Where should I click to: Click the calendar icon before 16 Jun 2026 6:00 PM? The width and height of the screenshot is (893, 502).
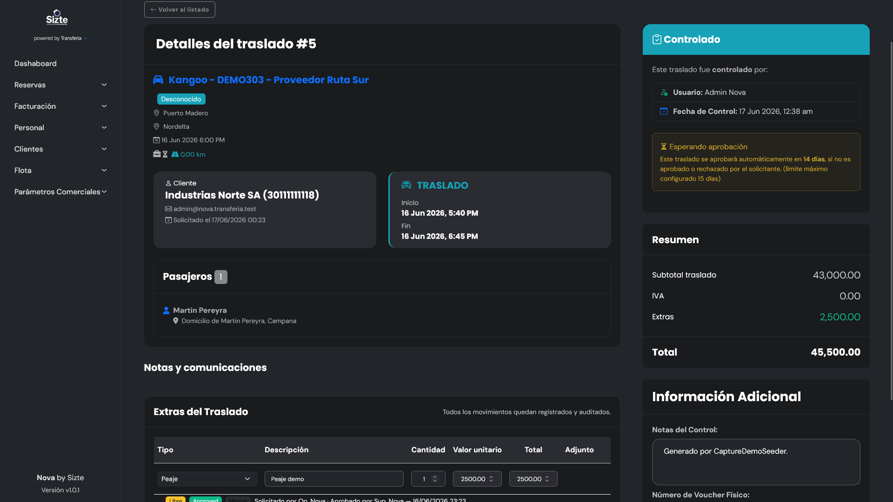[x=156, y=140]
